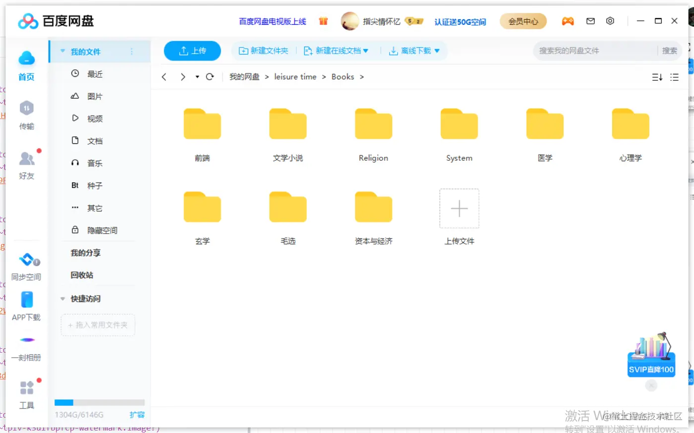Click leisure time in the breadcrumb

pos(295,77)
